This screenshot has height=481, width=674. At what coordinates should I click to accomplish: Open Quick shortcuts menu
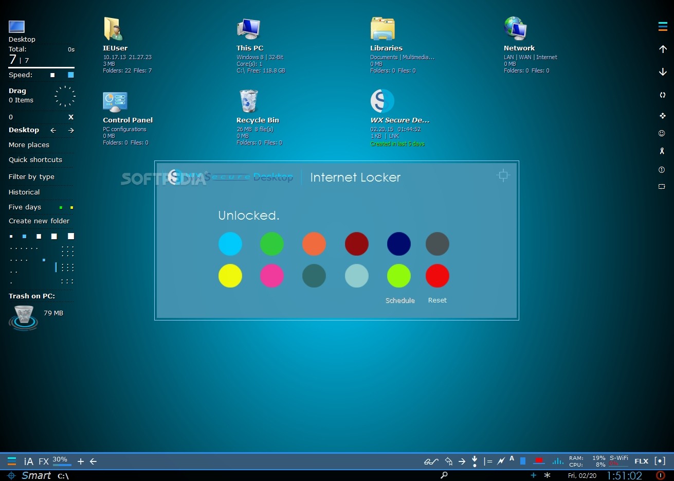point(35,160)
